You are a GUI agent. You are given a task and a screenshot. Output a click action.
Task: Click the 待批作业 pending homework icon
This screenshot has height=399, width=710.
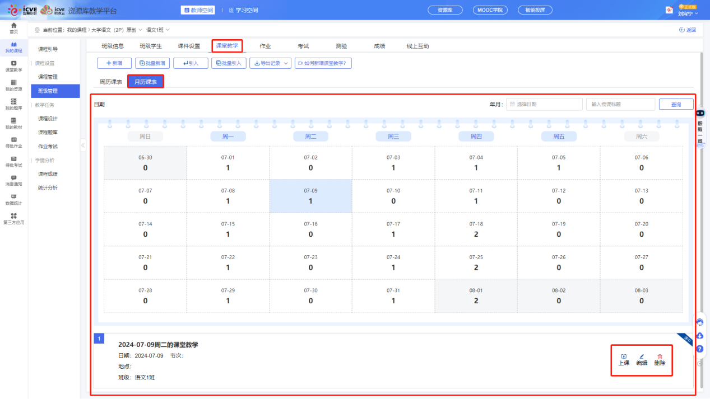click(x=13, y=139)
